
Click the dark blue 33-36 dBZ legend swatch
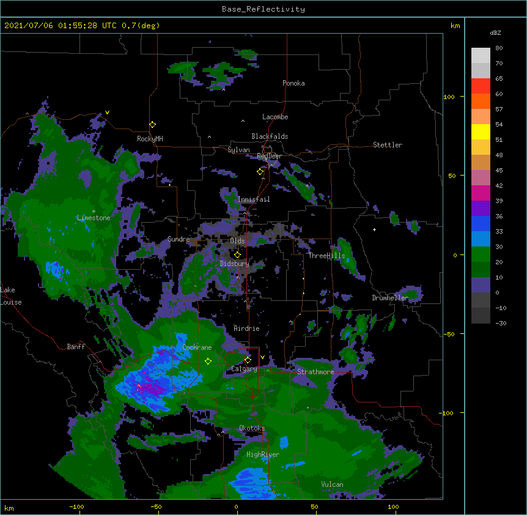481,223
